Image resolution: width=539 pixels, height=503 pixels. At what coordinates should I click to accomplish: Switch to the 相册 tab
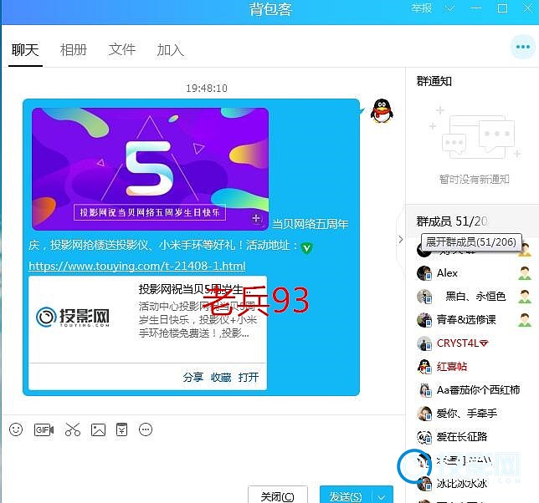point(73,50)
